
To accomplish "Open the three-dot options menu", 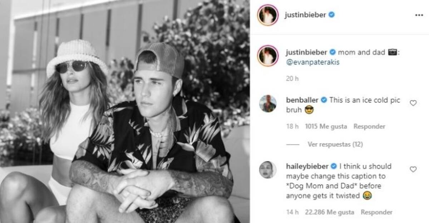I will pos(419,16).
